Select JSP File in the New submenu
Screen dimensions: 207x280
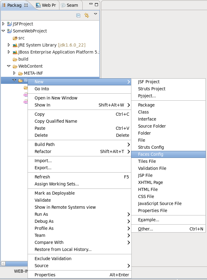point(168,175)
